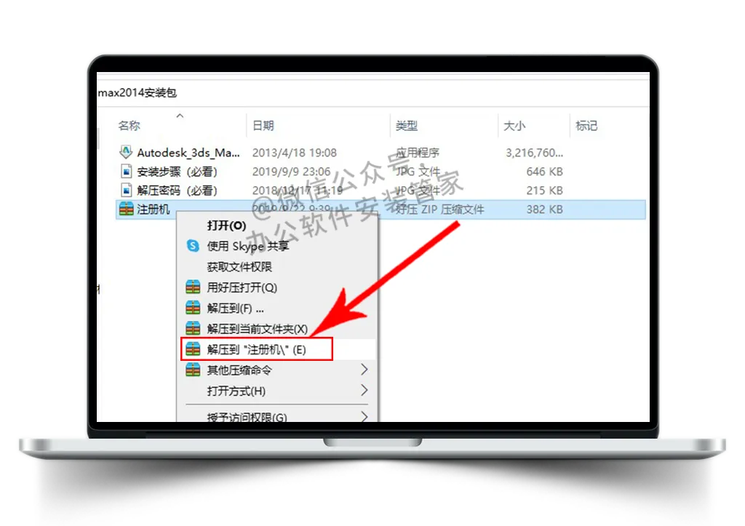Click the size value 382 KB
This screenshot has height=526, width=745.
click(x=544, y=210)
